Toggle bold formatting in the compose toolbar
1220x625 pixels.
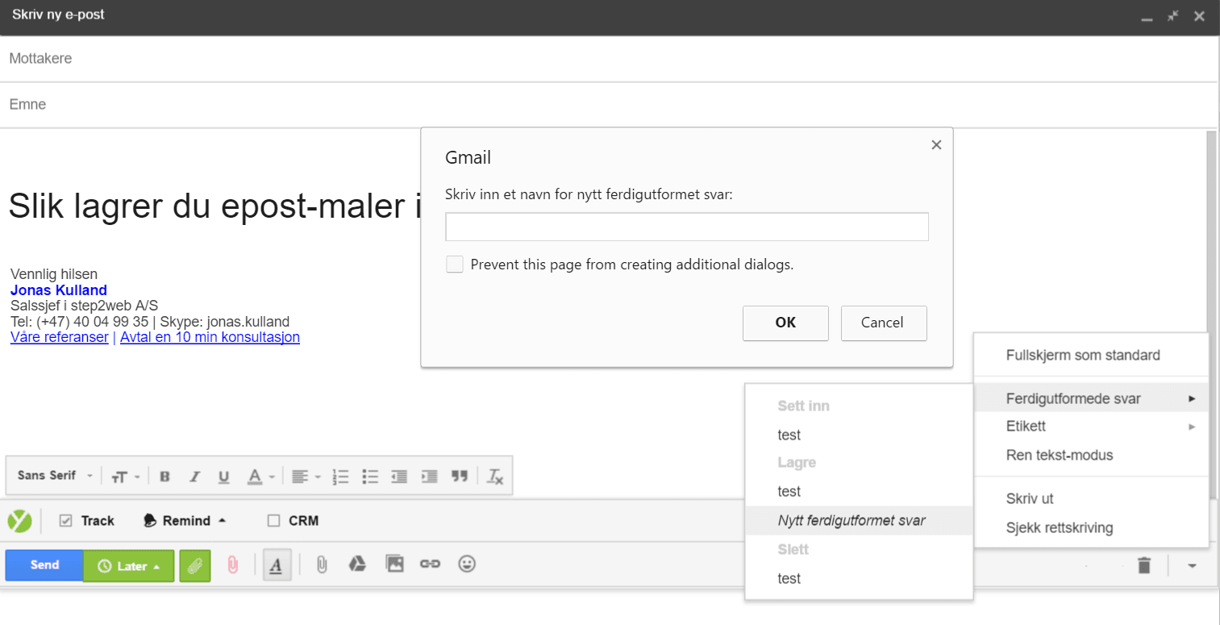[x=164, y=476]
